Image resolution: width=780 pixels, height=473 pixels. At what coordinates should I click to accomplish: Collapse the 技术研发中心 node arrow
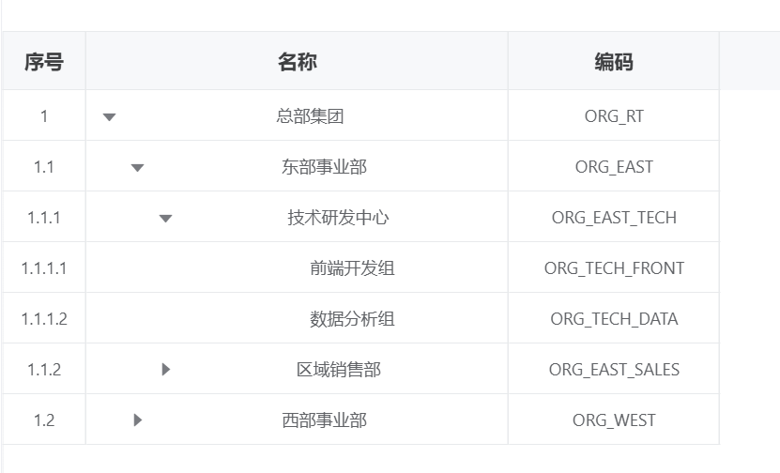[x=165, y=219]
